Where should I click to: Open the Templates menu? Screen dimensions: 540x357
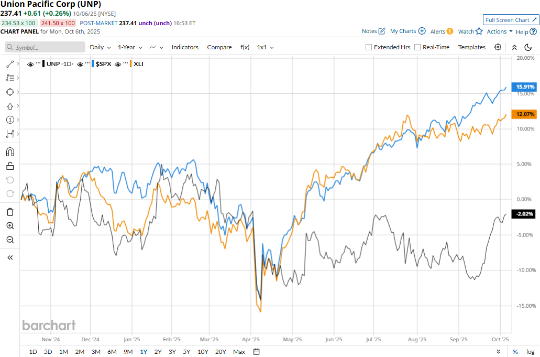click(472, 47)
